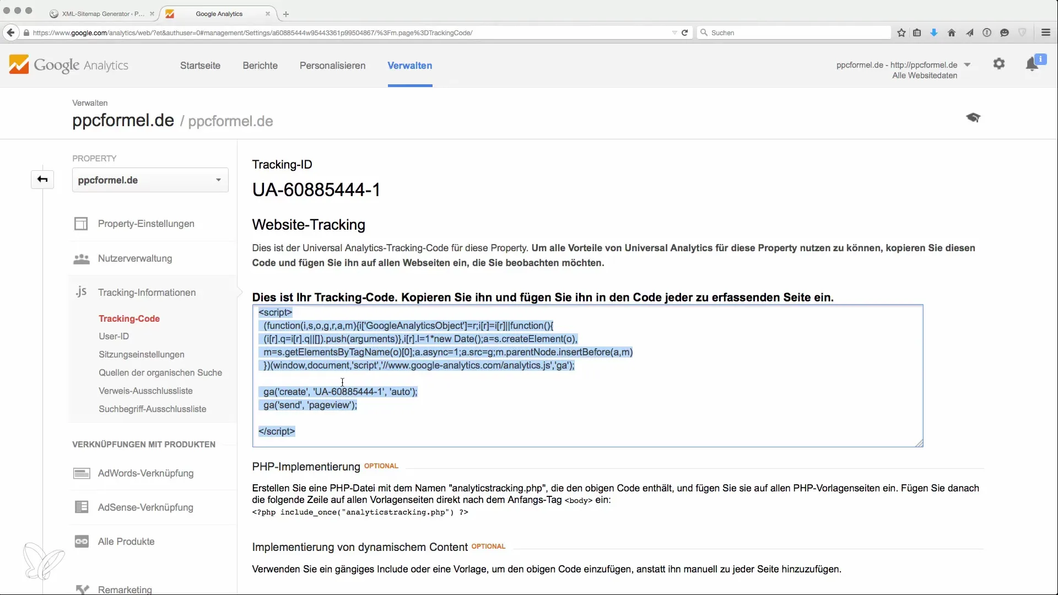Go to browser home icon
The image size is (1058, 595).
(952, 33)
